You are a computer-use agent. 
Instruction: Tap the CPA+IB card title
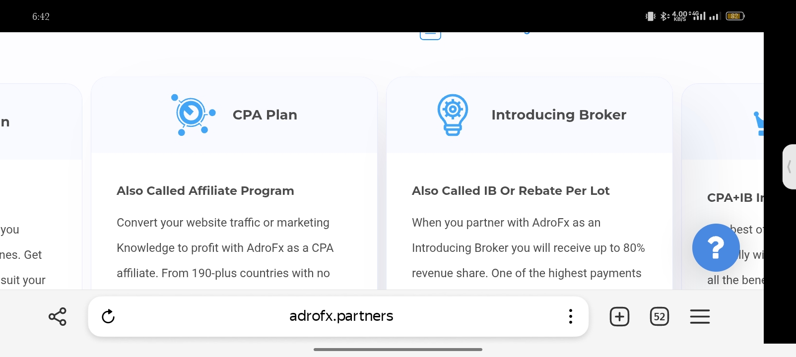pos(735,198)
